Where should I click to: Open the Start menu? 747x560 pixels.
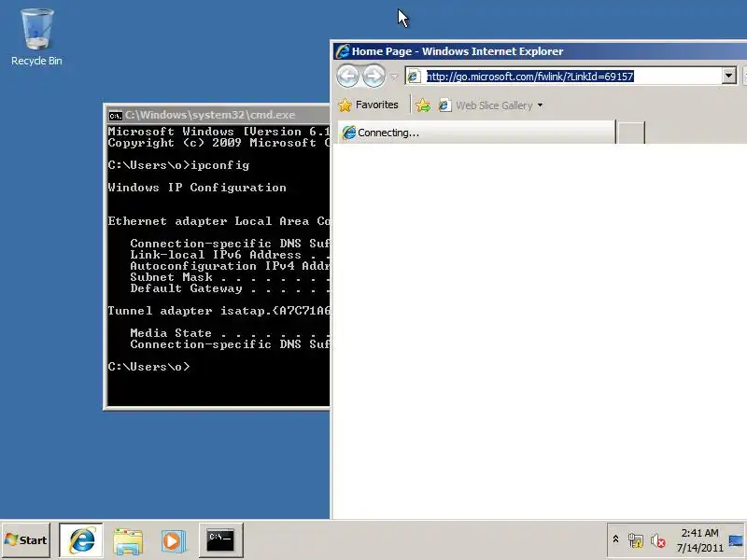pyautogui.click(x=26, y=540)
